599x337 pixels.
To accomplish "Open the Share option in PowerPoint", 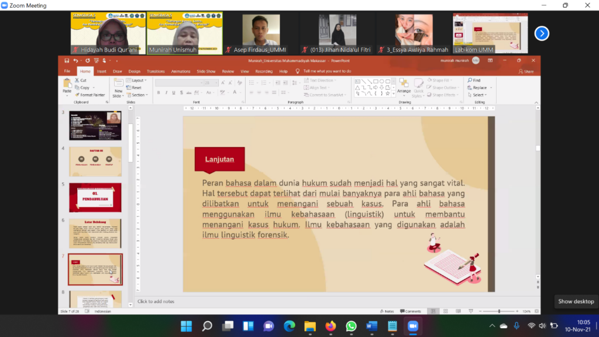I will (526, 71).
